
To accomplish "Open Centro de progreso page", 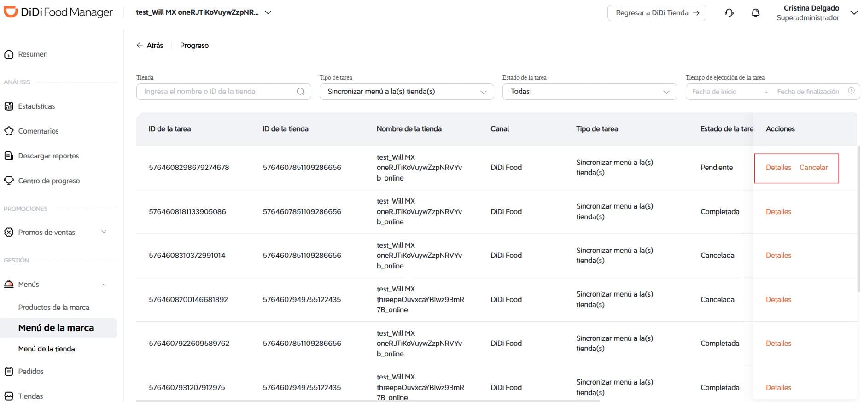I will (49, 181).
